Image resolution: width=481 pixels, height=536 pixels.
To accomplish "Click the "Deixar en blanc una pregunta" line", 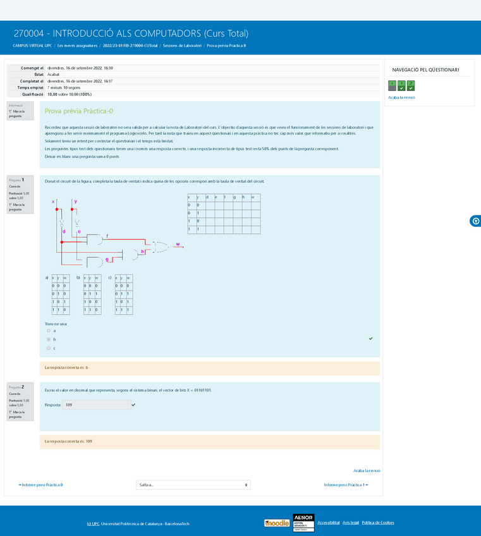I will [82, 157].
